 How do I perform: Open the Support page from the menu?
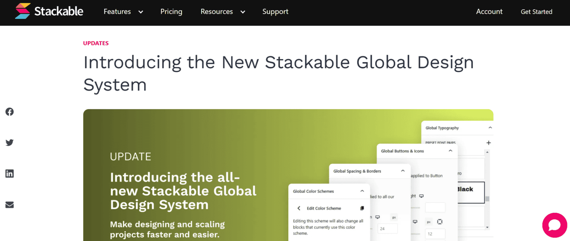click(275, 11)
